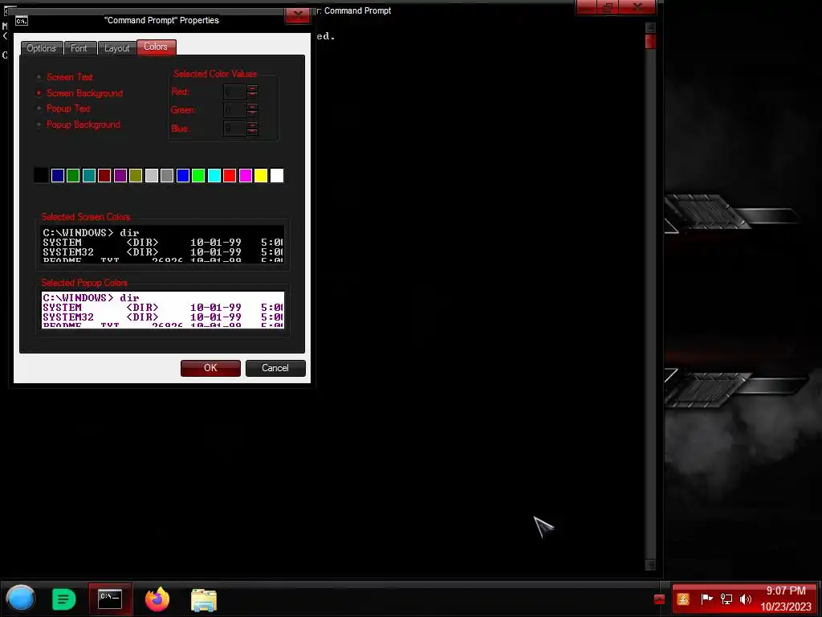Click Command Prompt window scrollbar up arrow

650,27
